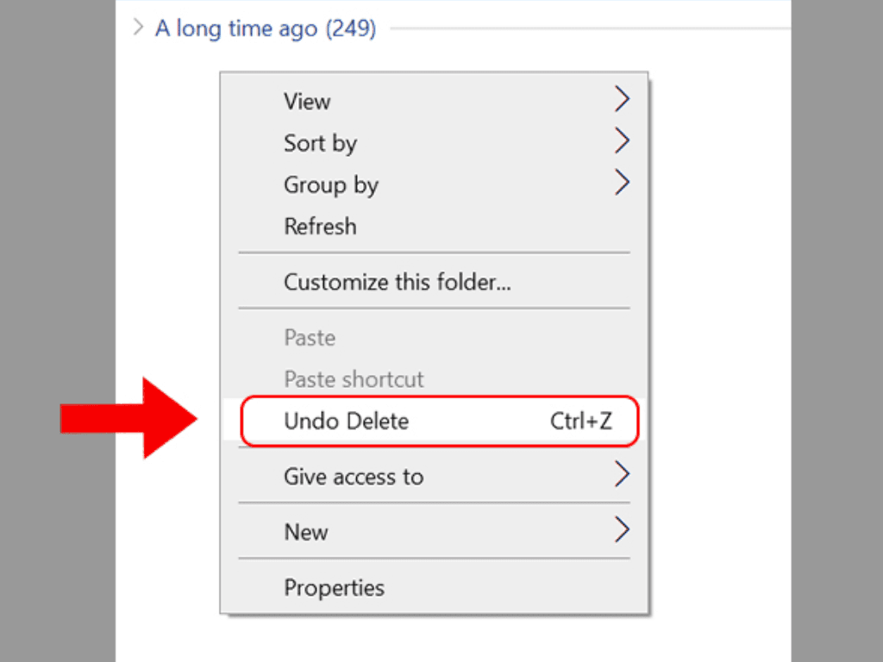Expand the "A long time ago" group chevron
The height and width of the screenshot is (662, 883).
pyautogui.click(x=138, y=28)
